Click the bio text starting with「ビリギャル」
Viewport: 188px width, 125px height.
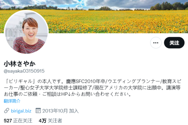pos(92,88)
